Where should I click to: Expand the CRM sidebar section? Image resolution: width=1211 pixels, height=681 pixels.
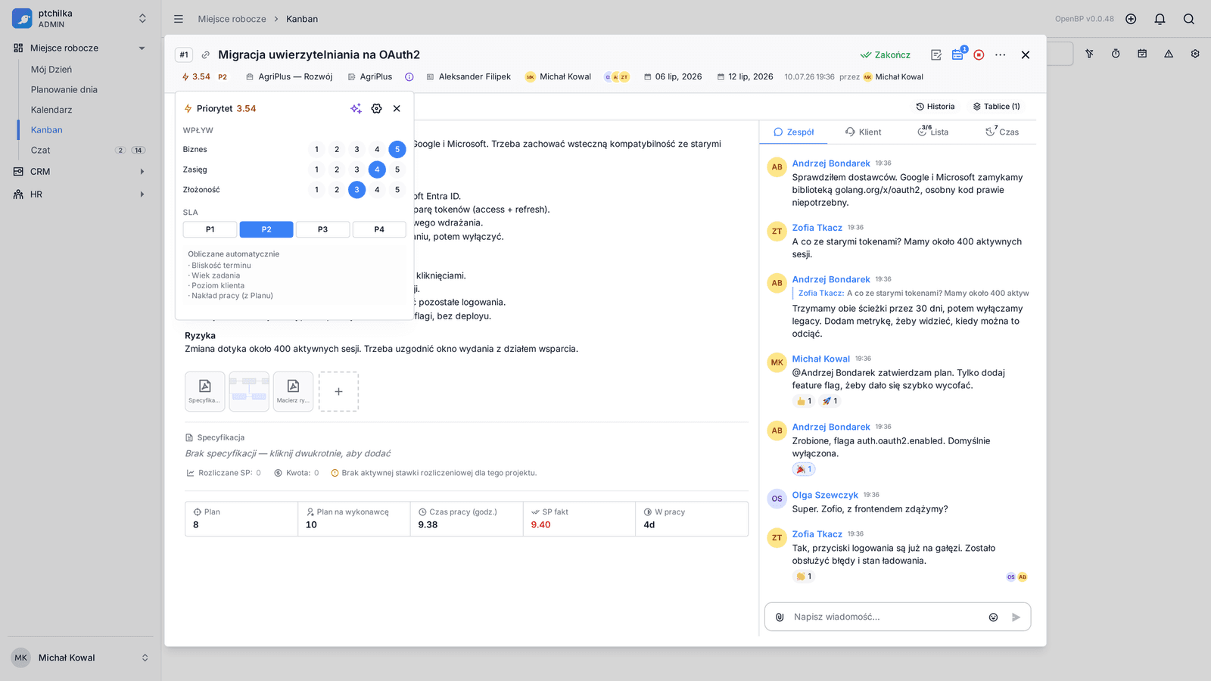[142, 172]
